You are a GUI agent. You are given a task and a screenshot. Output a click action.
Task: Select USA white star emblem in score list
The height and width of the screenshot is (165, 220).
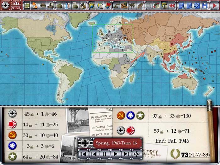pyautogui.click(x=12, y=156)
